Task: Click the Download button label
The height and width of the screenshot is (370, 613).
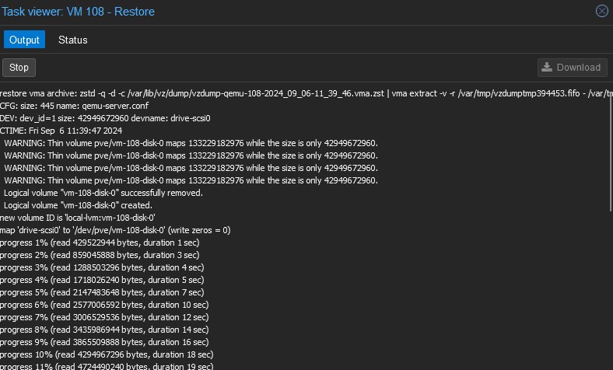Action: tap(579, 68)
